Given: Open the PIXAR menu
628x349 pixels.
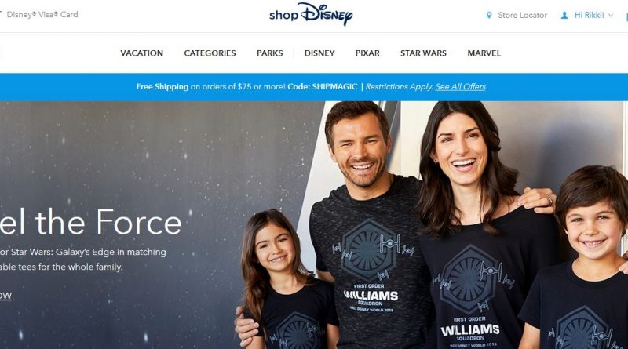Looking at the screenshot, I should [367, 53].
